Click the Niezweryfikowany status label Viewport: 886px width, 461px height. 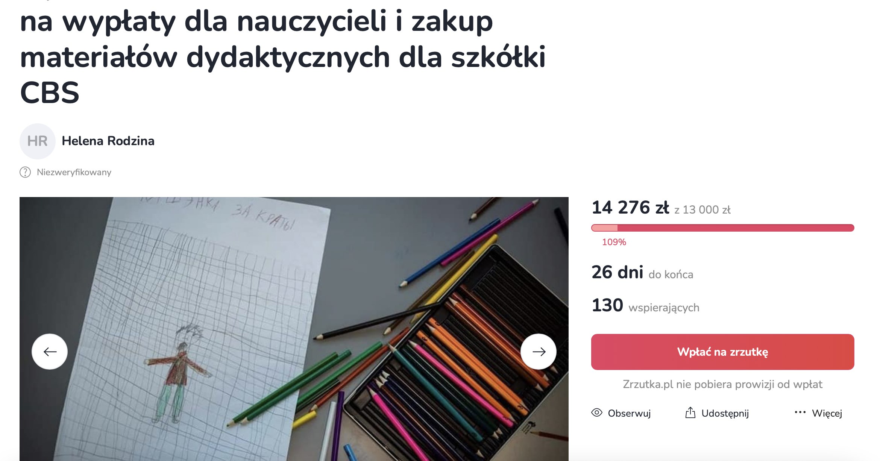(x=74, y=172)
